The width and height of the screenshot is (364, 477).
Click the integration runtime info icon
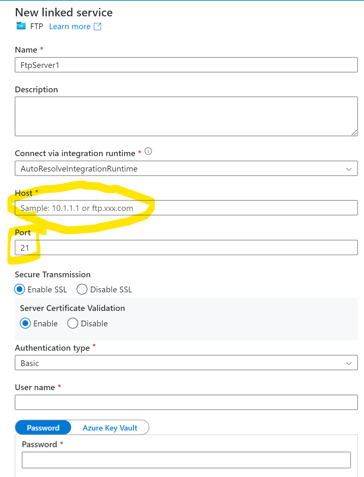[x=148, y=151]
